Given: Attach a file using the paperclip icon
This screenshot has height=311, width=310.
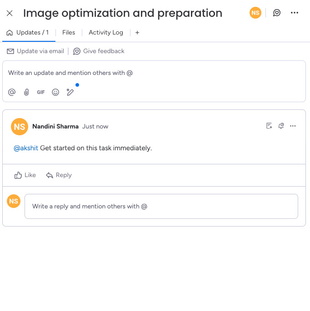Looking at the screenshot, I should [26, 92].
